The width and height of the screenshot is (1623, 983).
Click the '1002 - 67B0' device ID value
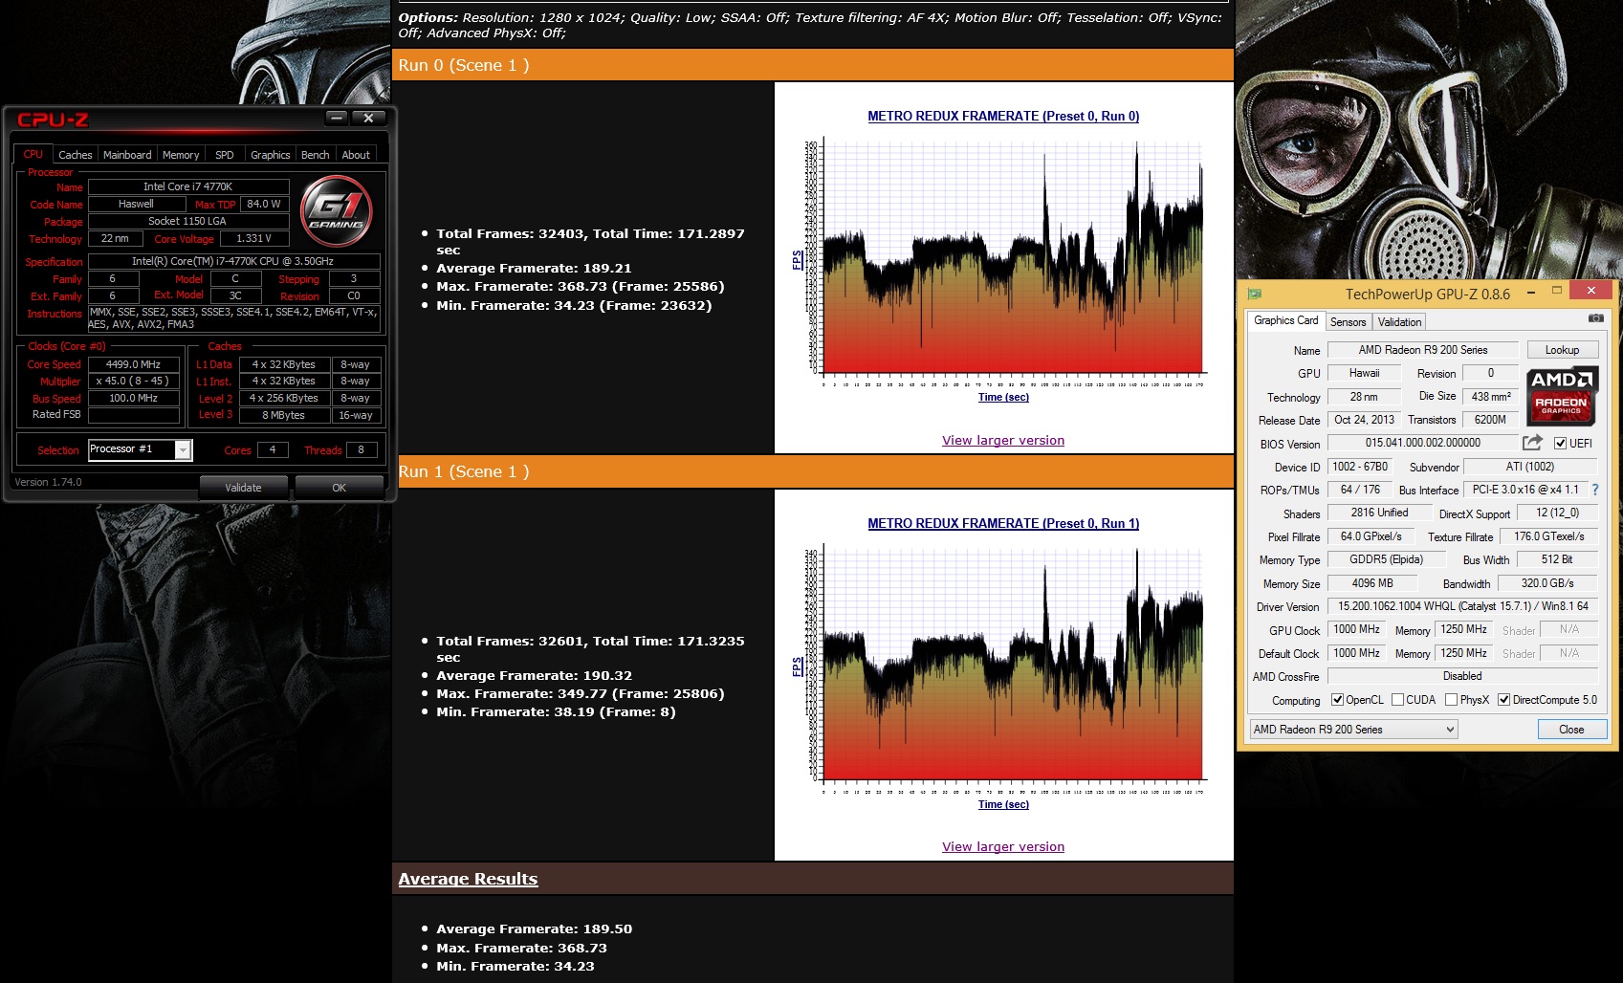click(x=1360, y=467)
